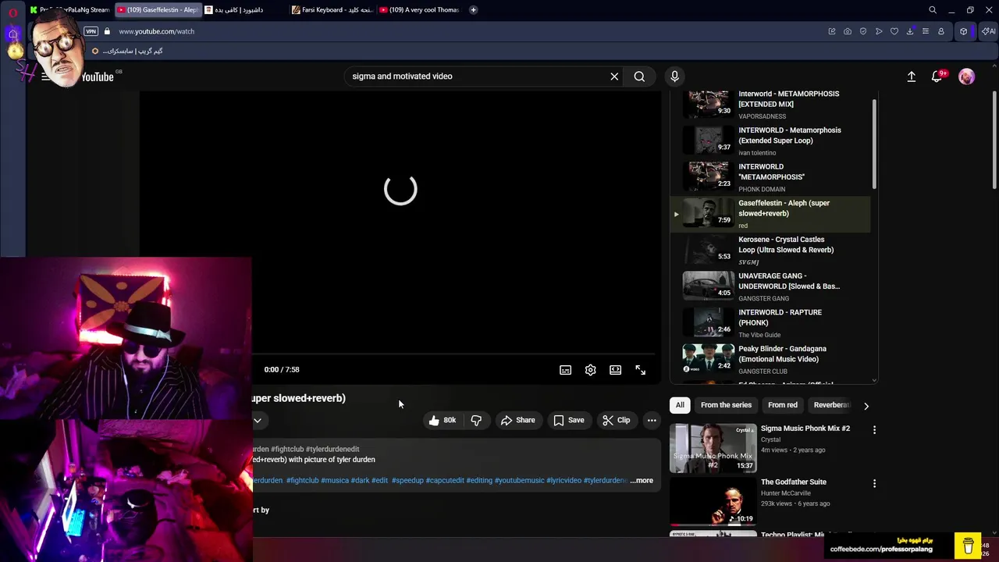999x562 pixels.
Task: Open YouTube notifications bell
Action: click(937, 76)
